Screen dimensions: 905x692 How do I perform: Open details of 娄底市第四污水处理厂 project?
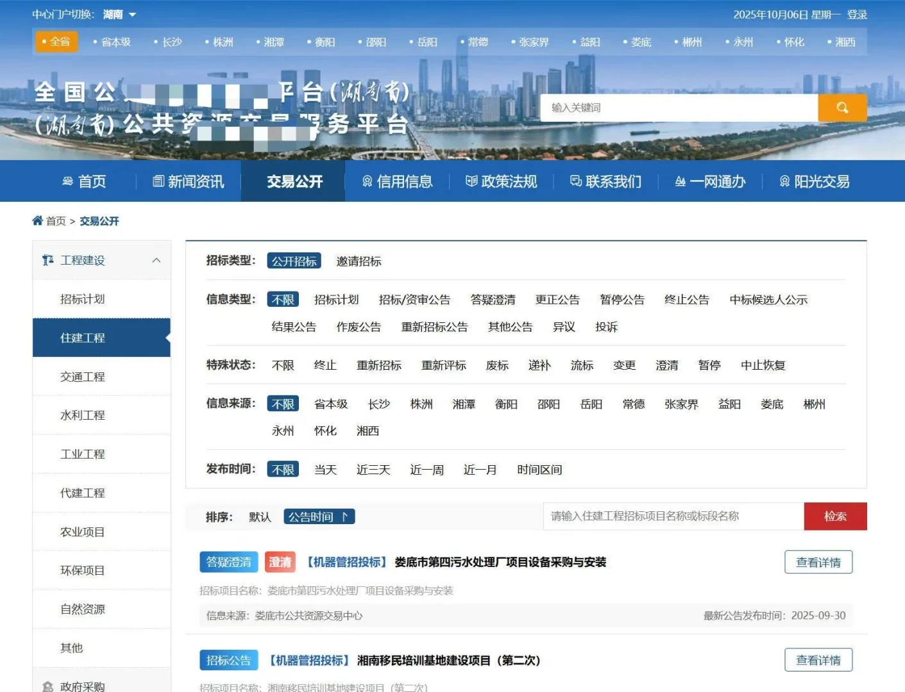(818, 562)
